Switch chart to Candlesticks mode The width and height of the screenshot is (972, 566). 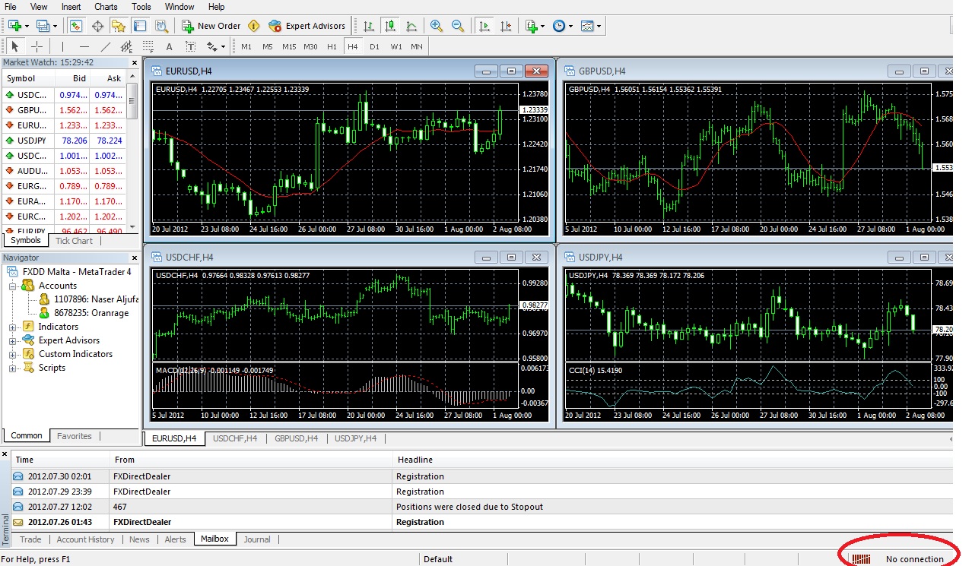point(390,26)
